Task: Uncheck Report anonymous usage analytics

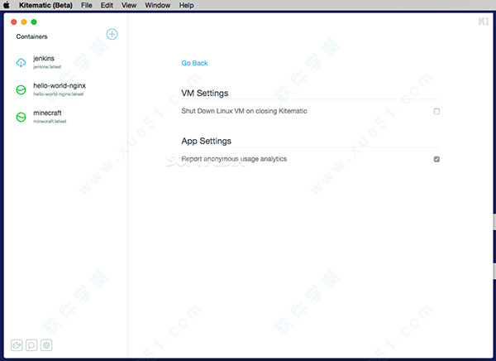Action: [x=436, y=159]
